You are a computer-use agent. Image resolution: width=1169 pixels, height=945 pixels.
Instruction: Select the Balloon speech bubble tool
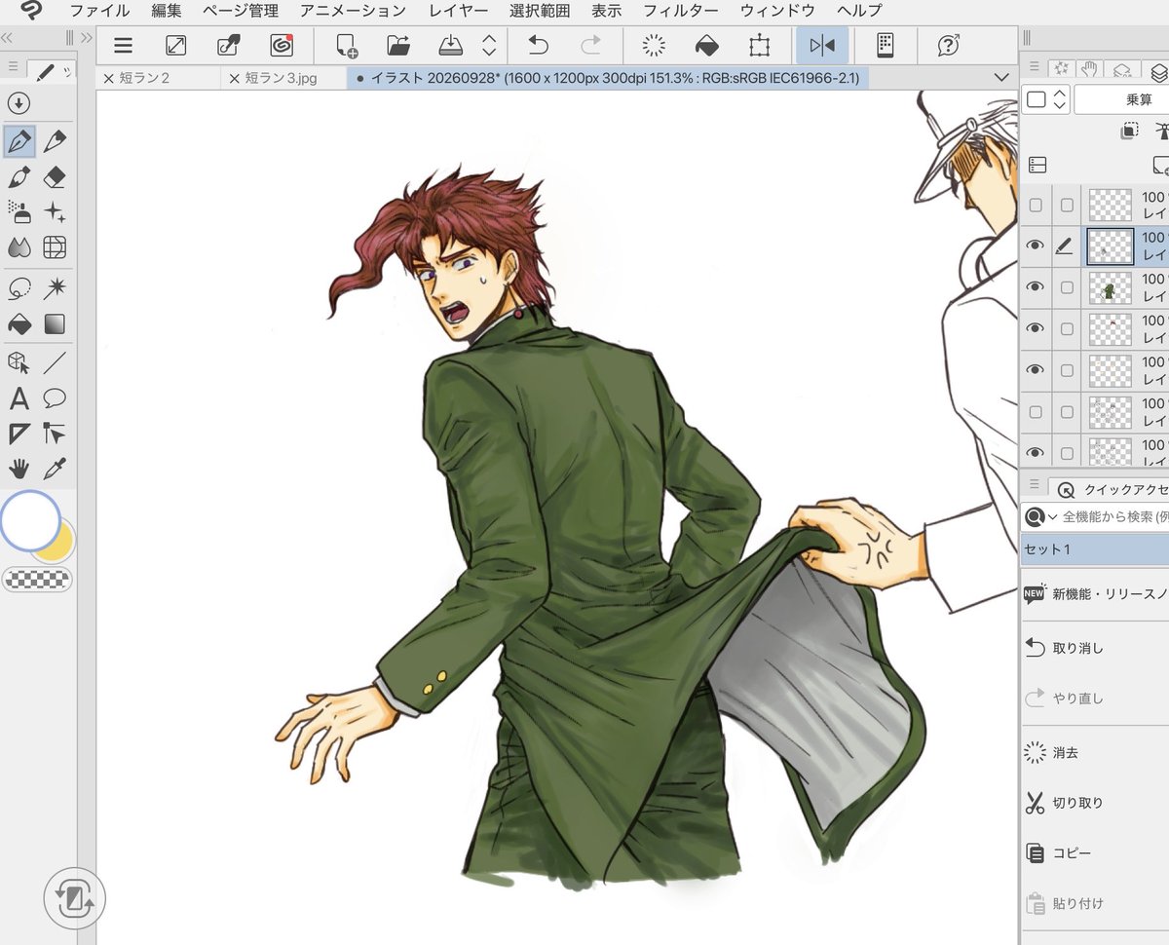point(56,398)
